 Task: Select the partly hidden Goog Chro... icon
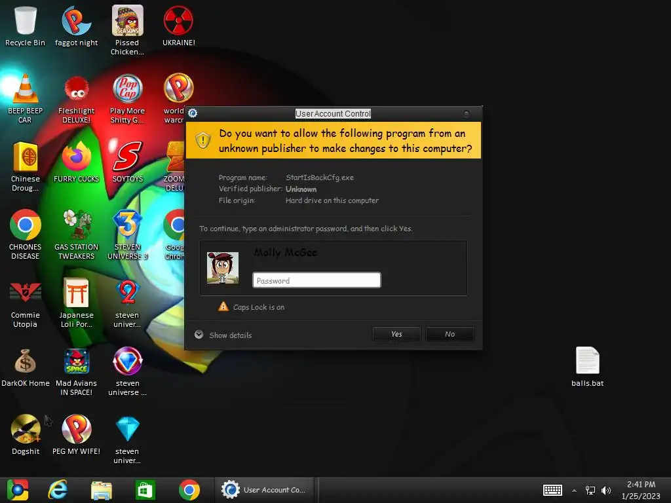[x=174, y=234]
